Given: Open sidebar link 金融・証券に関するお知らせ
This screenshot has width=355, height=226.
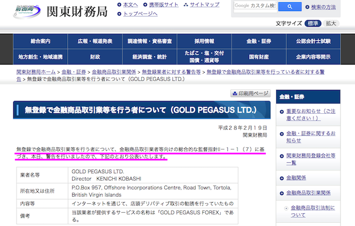Looking at the screenshot, I should click(311, 137).
